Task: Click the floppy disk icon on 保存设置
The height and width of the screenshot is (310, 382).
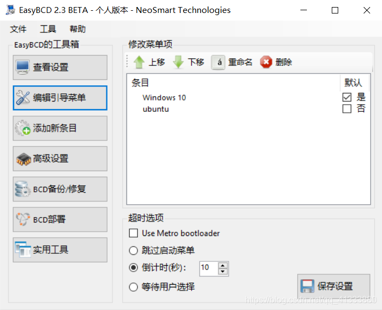Action: tap(307, 286)
